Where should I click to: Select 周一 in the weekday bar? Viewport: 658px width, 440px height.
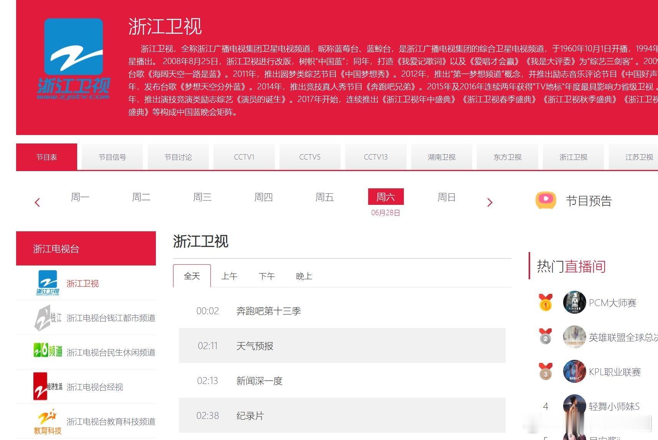80,197
